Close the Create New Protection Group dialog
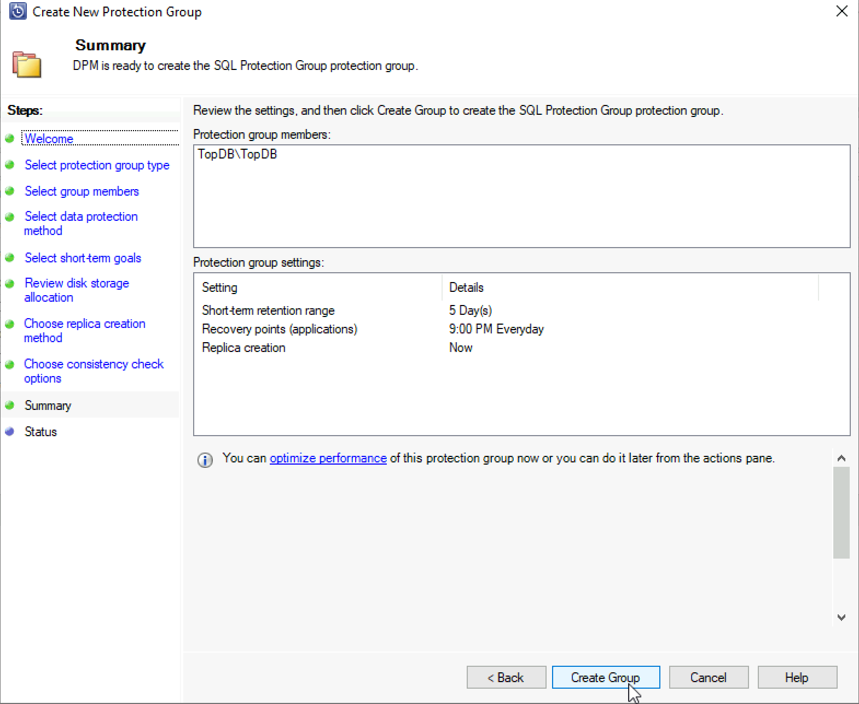 coord(842,11)
